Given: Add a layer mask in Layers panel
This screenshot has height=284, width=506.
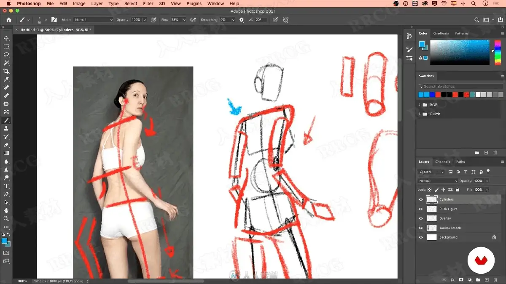Looking at the screenshot, I should [x=461, y=279].
